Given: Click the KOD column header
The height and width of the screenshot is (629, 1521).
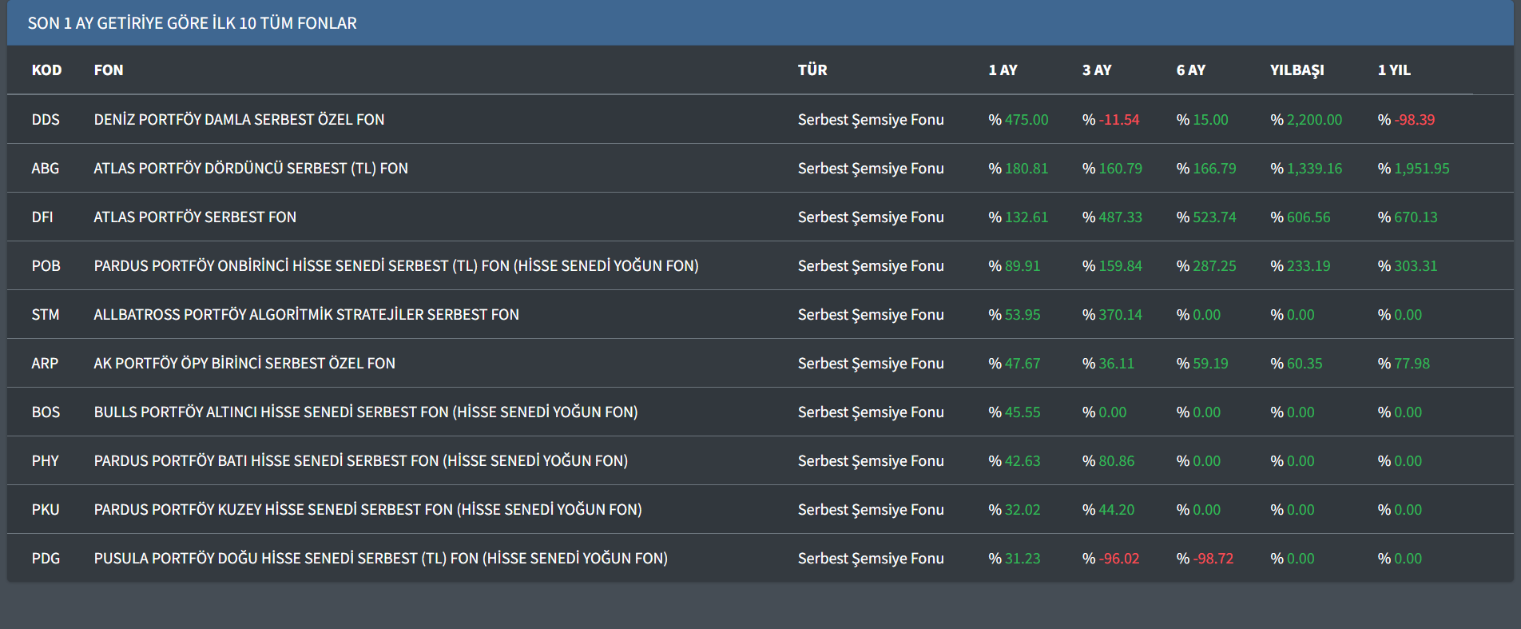Looking at the screenshot, I should (46, 70).
